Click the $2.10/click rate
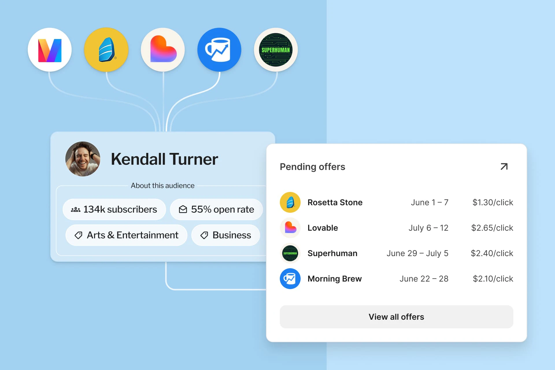The width and height of the screenshot is (555, 370). point(493,279)
